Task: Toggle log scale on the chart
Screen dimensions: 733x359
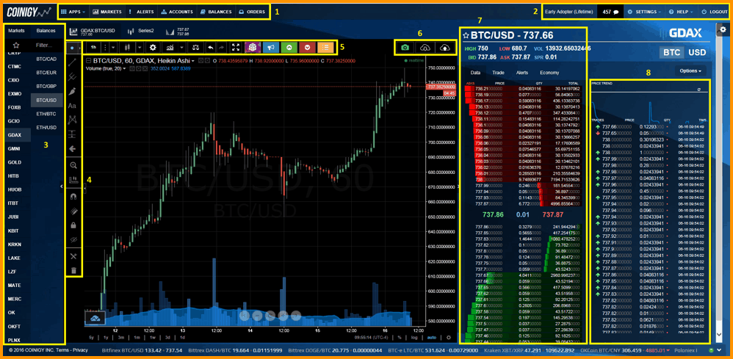Action: (x=414, y=337)
